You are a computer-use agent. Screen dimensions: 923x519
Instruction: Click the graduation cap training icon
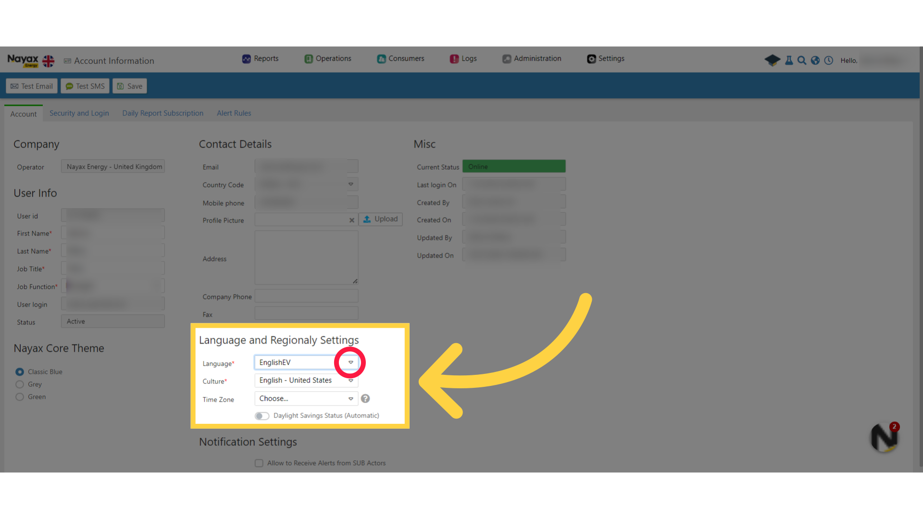point(772,60)
